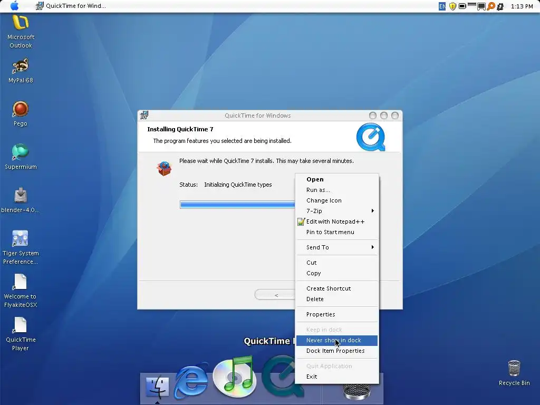540x405 pixels.
Task: Open the Apple menu logo
Action: pos(14,6)
